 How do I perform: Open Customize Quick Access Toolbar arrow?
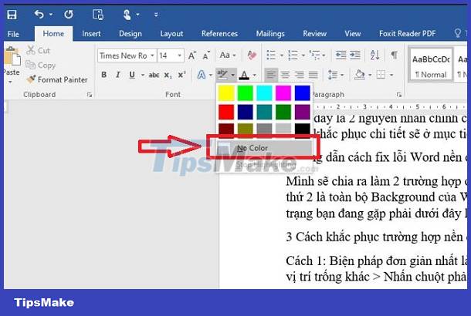pyautogui.click(x=156, y=15)
